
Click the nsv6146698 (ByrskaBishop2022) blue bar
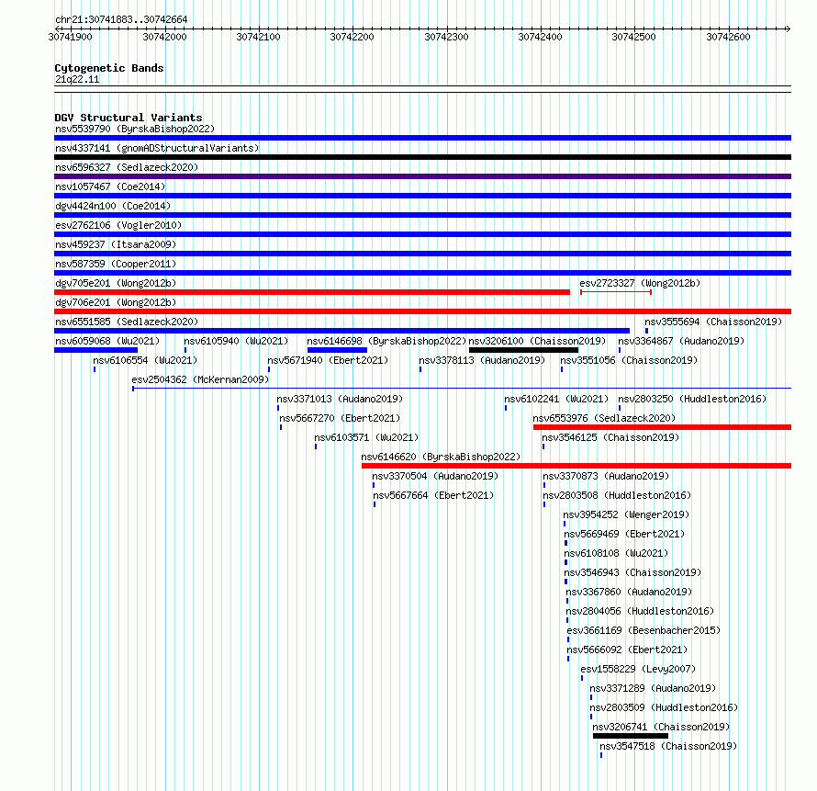coord(337,350)
